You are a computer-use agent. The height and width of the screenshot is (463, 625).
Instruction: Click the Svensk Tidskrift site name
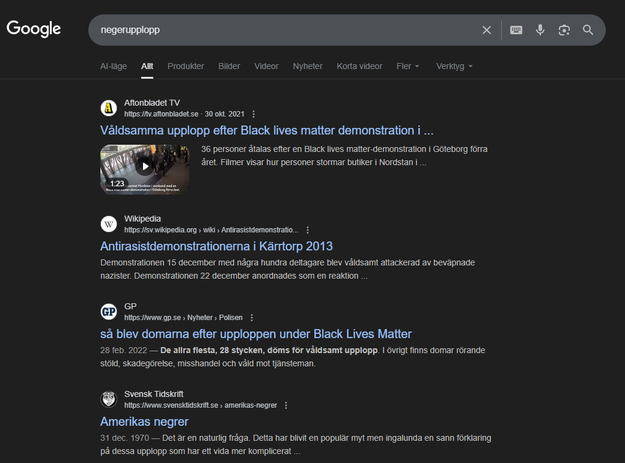point(154,394)
